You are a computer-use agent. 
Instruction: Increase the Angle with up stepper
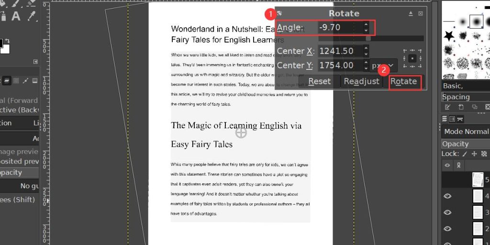pos(366,24)
